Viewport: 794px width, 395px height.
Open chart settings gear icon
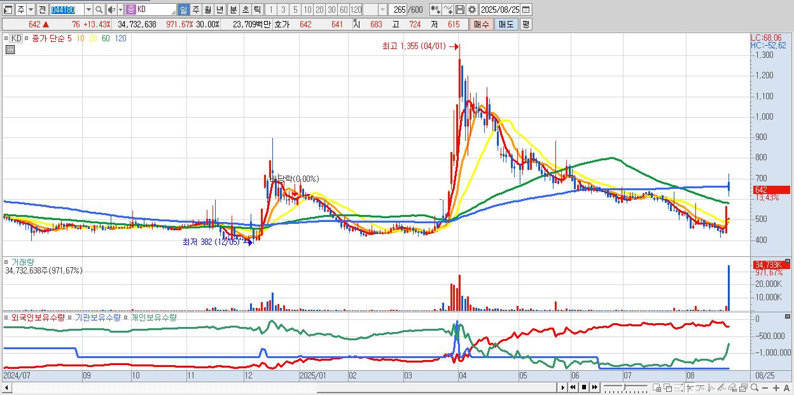(x=471, y=10)
